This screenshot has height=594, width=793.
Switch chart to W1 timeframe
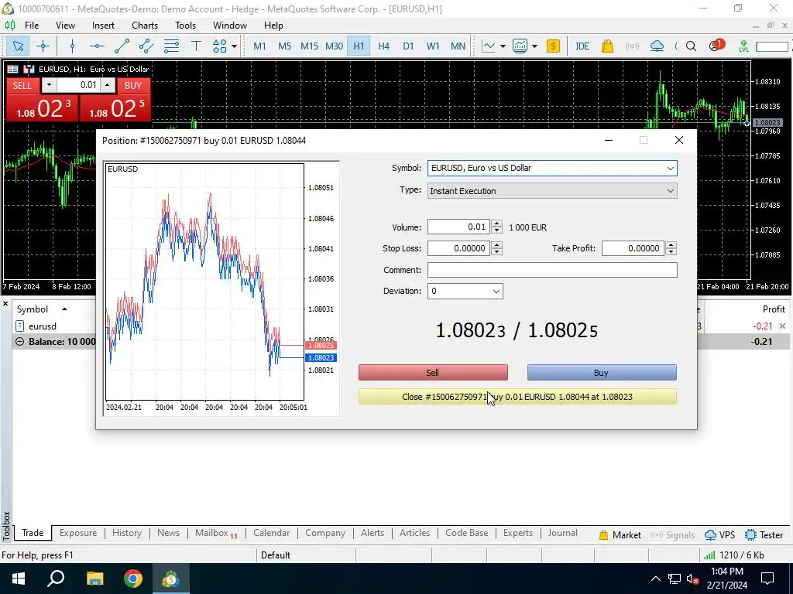click(x=433, y=46)
